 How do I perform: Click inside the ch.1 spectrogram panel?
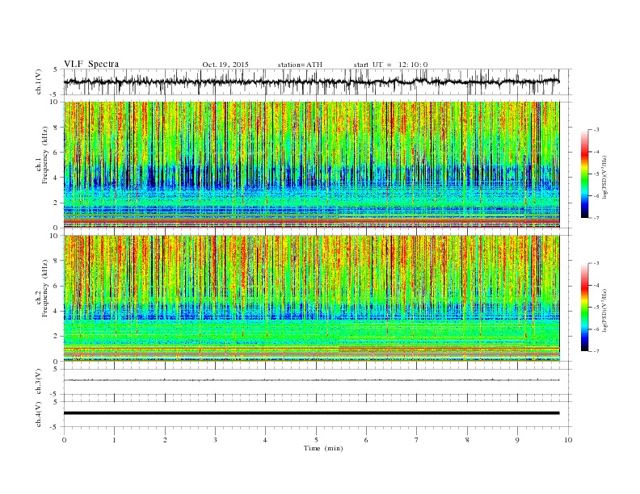pyautogui.click(x=312, y=165)
